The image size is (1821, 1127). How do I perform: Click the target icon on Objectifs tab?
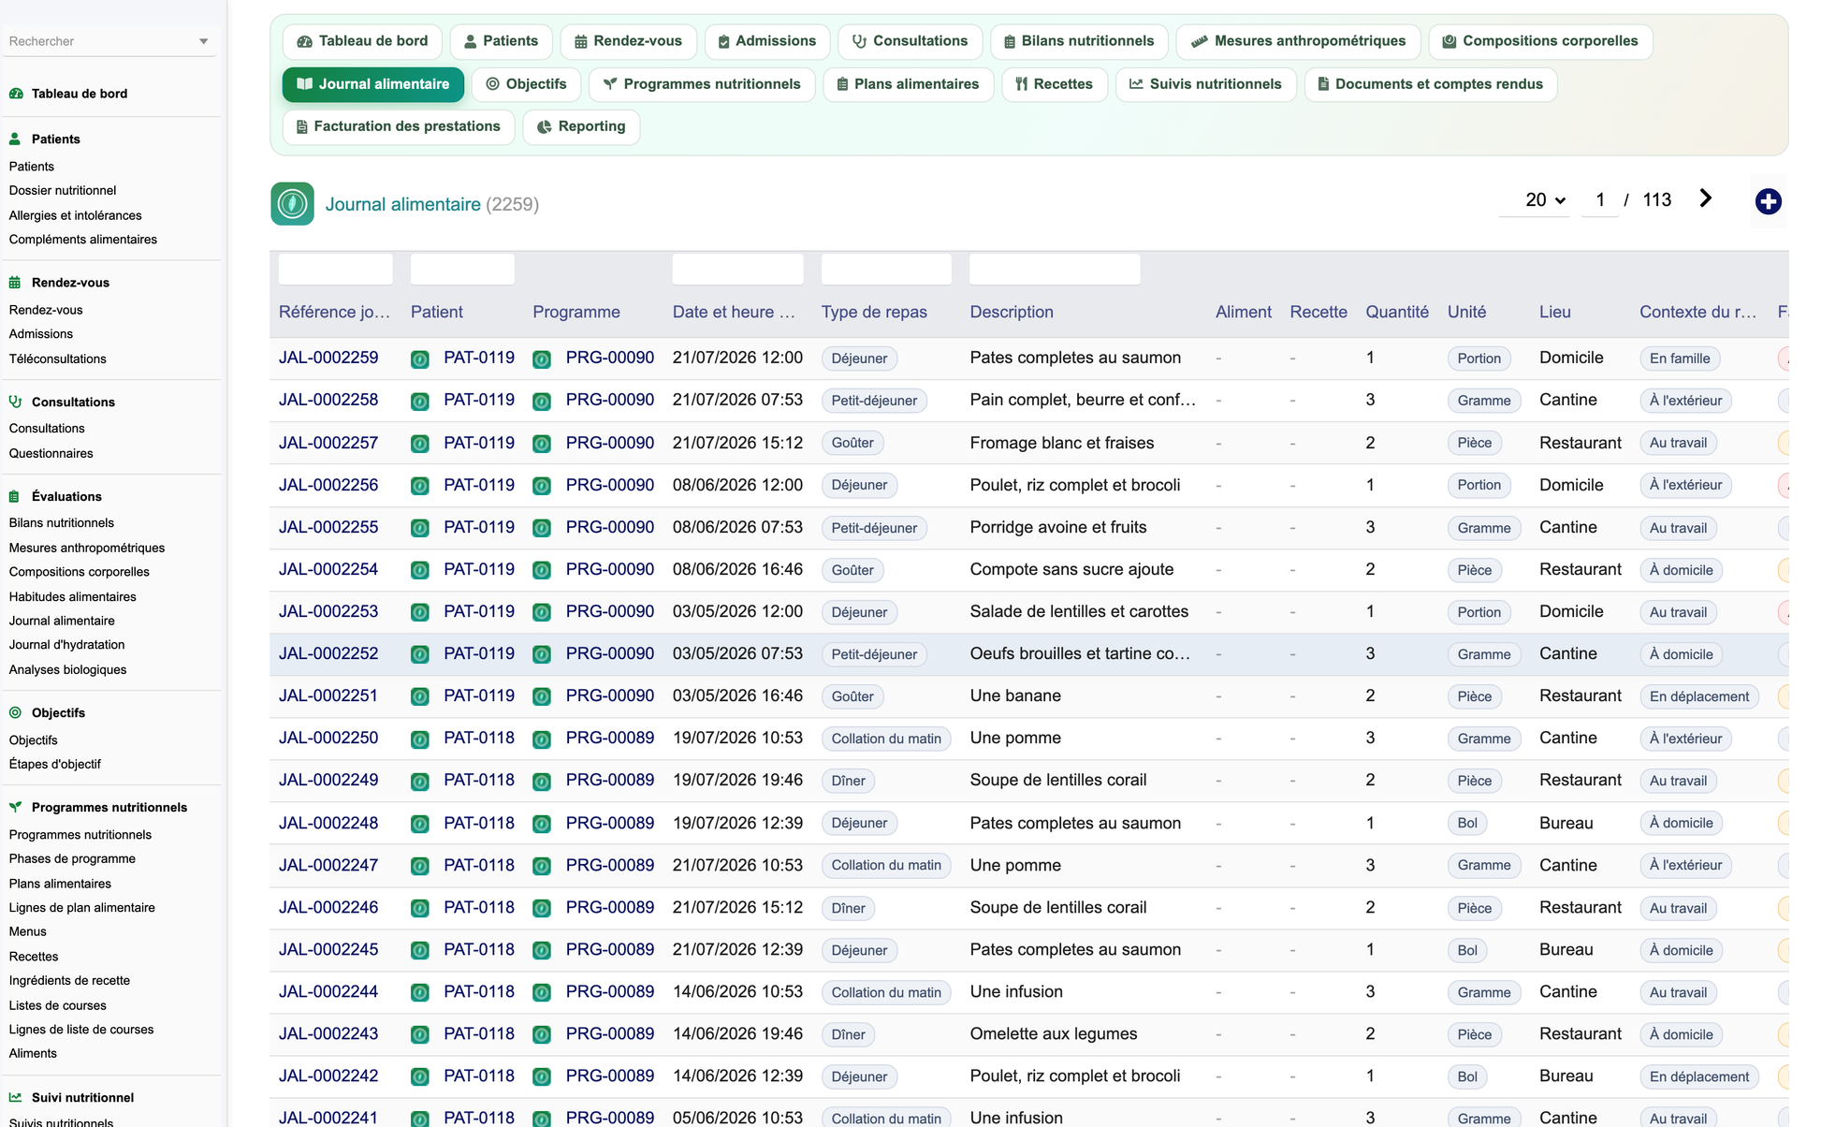pyautogui.click(x=492, y=84)
